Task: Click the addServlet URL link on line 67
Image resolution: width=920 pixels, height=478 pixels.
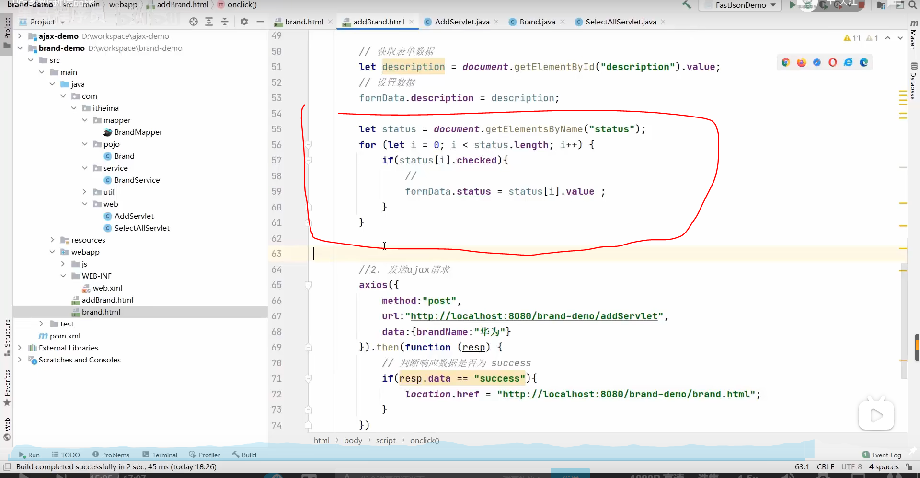Action: click(x=534, y=316)
